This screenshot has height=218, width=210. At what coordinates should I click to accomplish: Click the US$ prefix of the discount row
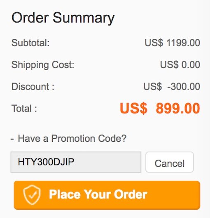tap(153, 87)
